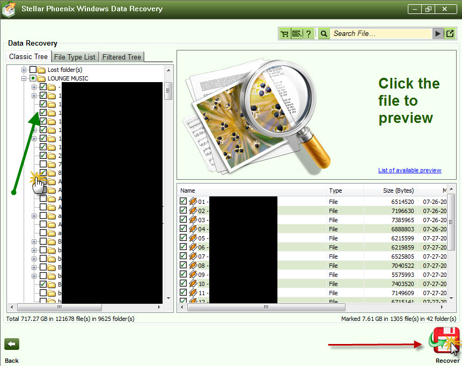The height and width of the screenshot is (366, 462).
Task: Select the Lost folder(s) tree label
Action: click(65, 70)
